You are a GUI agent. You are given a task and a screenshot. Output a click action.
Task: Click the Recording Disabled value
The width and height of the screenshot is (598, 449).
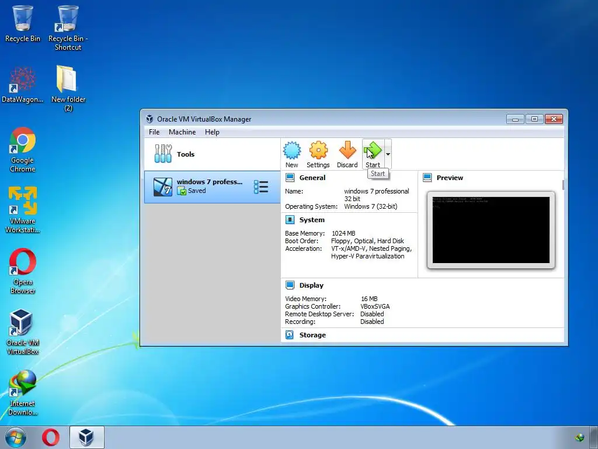pos(372,322)
